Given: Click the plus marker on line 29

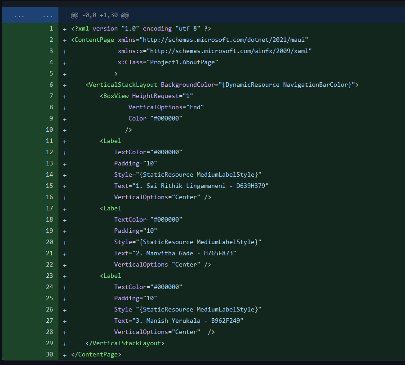Looking at the screenshot, I should point(65,344).
